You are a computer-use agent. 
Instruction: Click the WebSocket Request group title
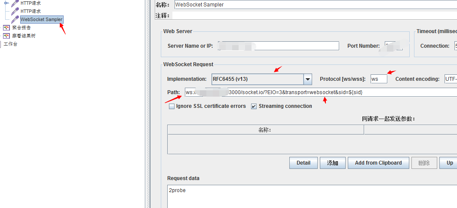tap(188, 64)
